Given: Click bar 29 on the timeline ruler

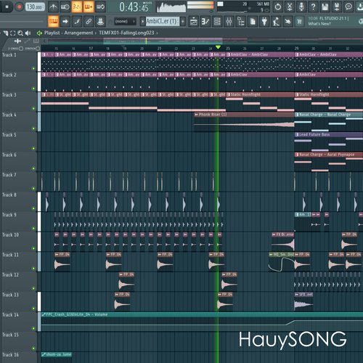Looking at the screenshot, I should pyautogui.click(x=296, y=49).
